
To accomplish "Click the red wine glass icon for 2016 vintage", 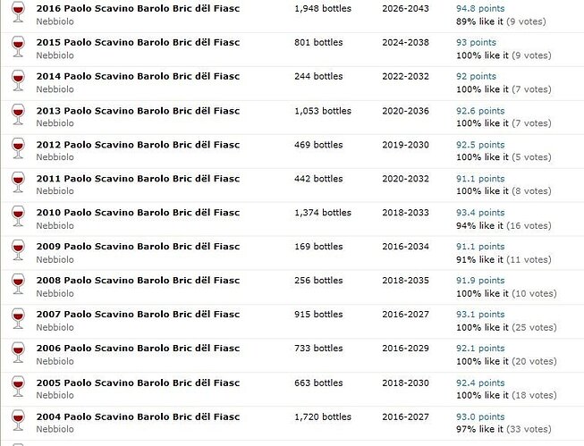I will (x=18, y=12).
